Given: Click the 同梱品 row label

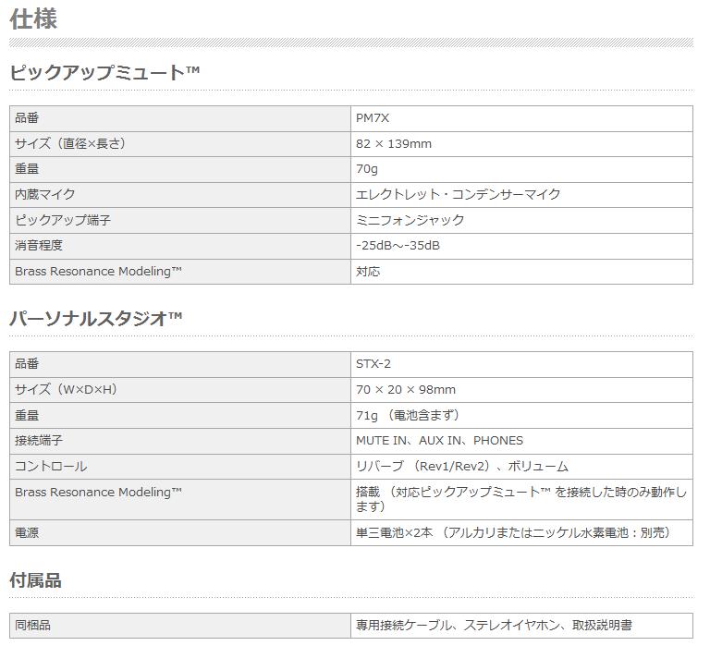Looking at the screenshot, I should coord(32,626).
